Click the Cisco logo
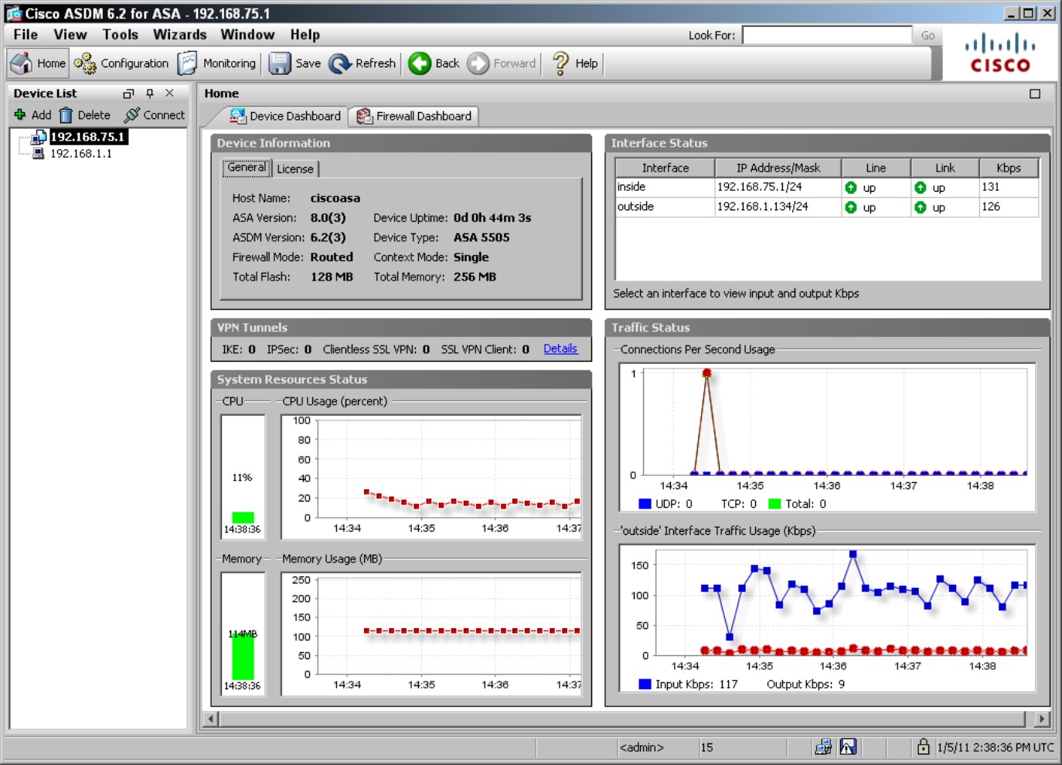 1000,53
